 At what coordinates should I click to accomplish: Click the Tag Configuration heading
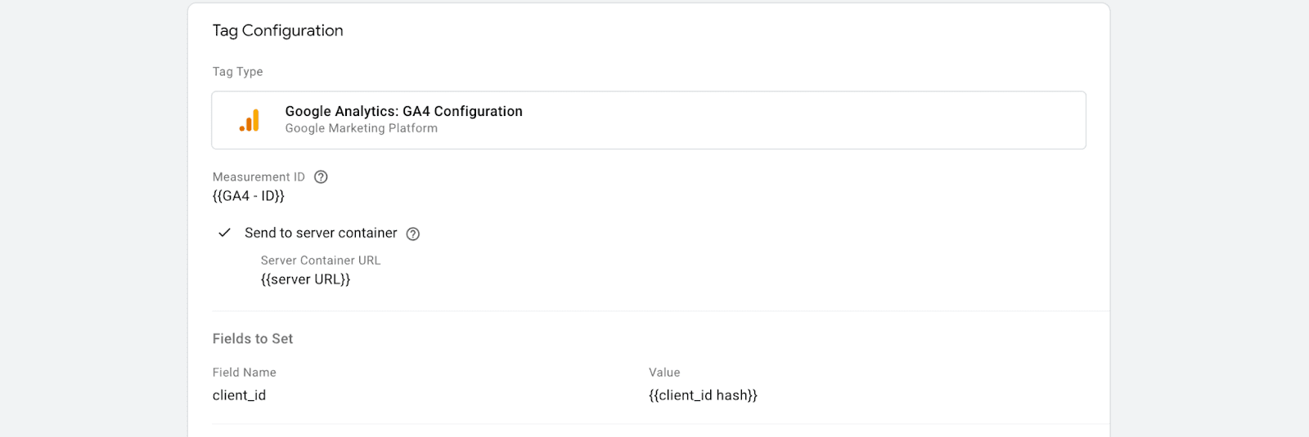[278, 30]
